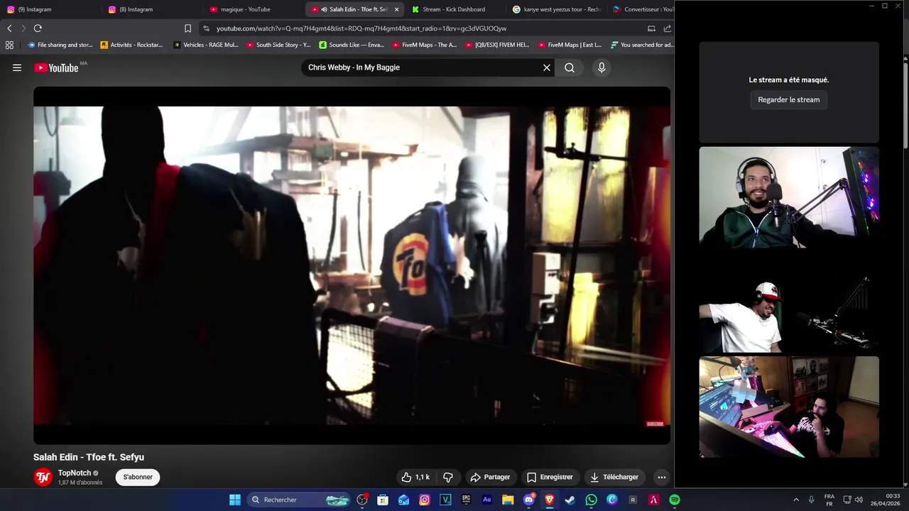Open the site settings icon in address bar
The width and height of the screenshot is (909, 511).
point(206,28)
